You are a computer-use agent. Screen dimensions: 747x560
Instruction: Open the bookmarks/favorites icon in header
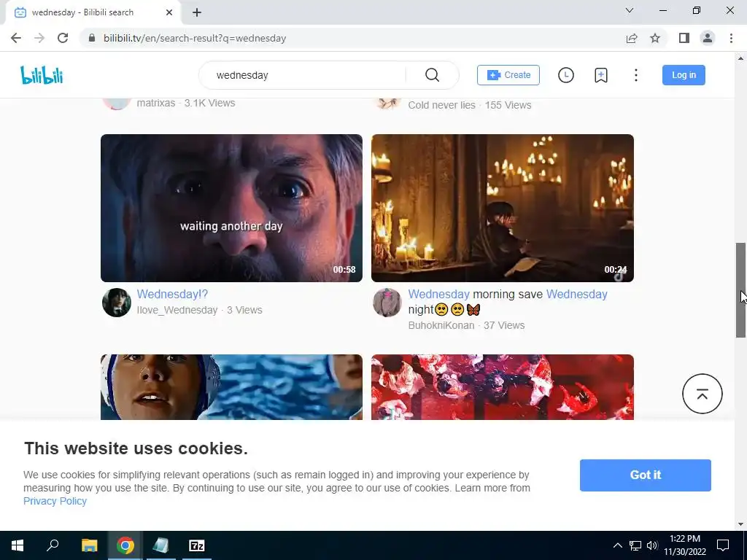[x=601, y=75]
